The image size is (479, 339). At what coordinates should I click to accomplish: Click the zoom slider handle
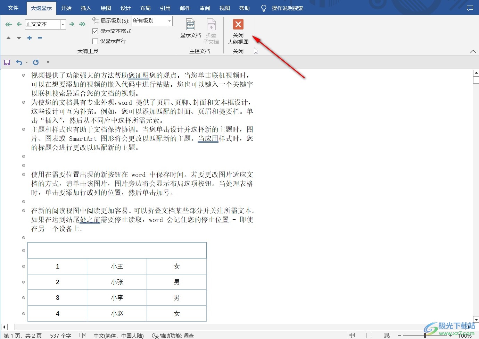point(425,336)
